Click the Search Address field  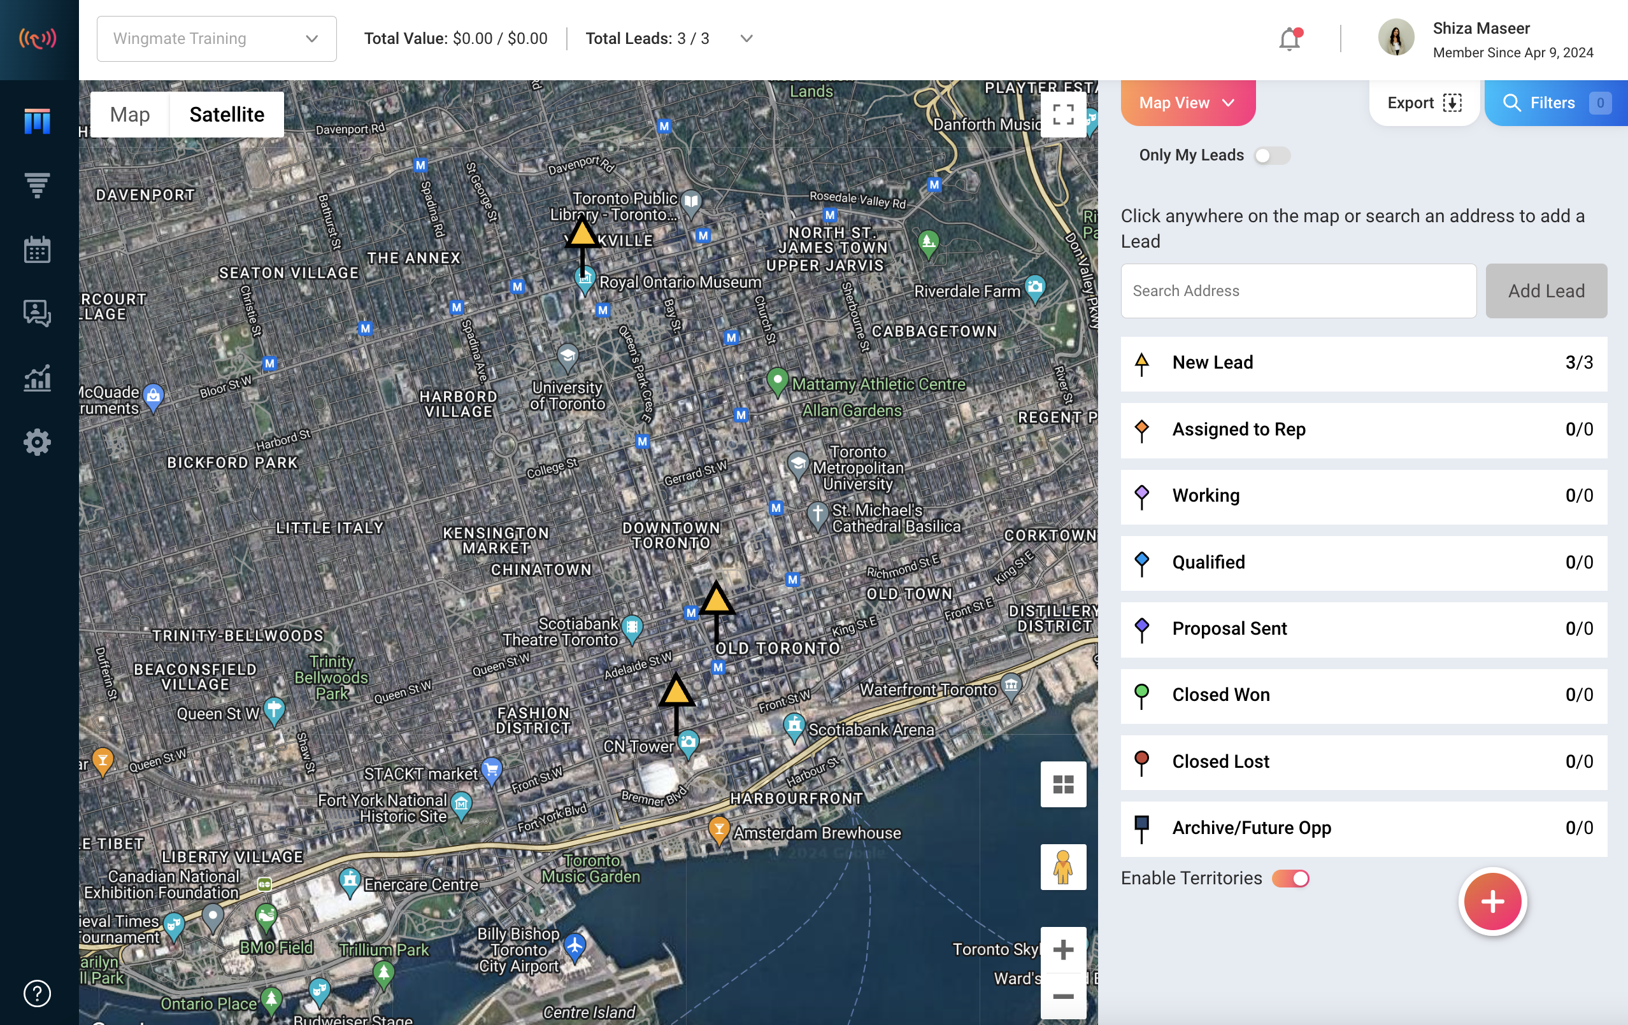1298,290
